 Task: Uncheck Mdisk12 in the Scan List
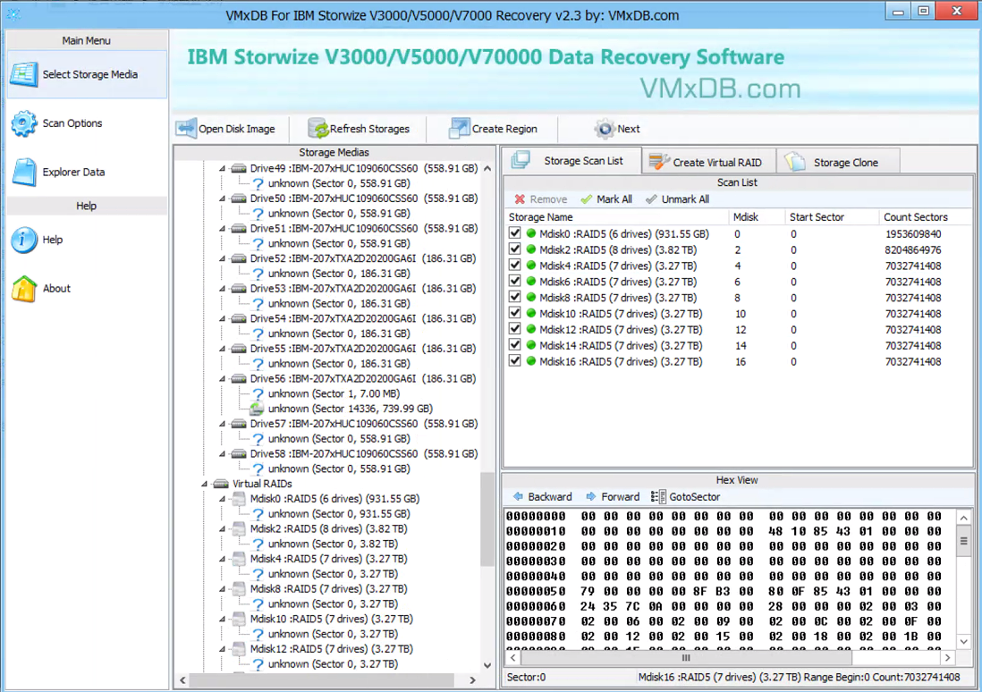(515, 329)
